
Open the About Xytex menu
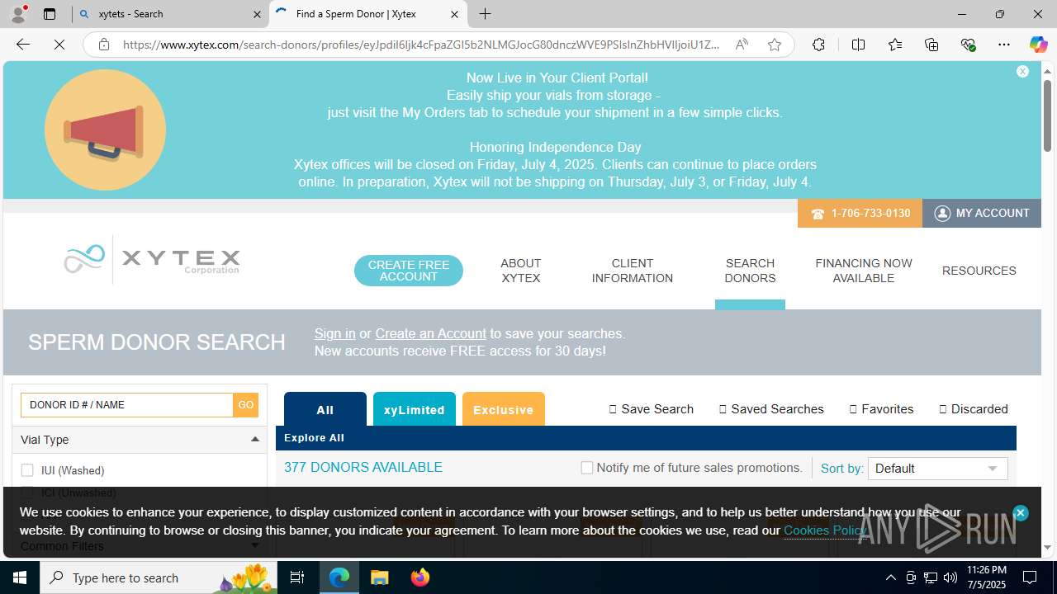click(521, 271)
